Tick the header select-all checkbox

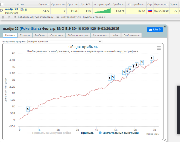2,4
